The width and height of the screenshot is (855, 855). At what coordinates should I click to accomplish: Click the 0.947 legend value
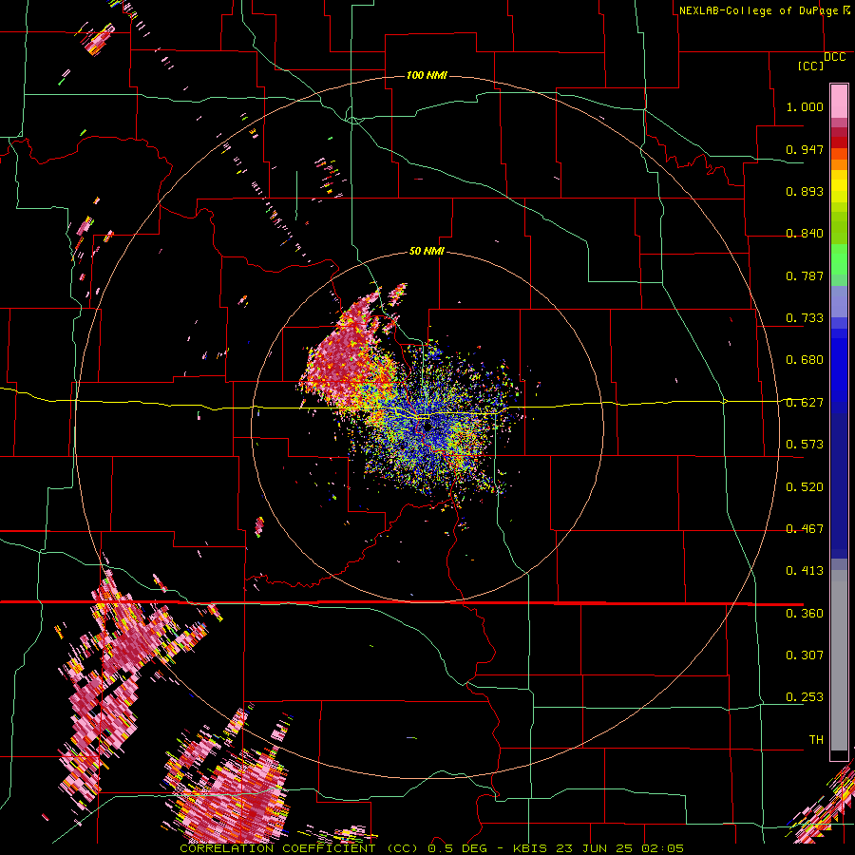click(805, 149)
